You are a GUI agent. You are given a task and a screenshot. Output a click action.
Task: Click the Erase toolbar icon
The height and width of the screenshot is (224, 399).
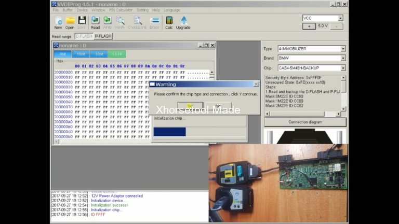pyautogui.click(x=154, y=22)
